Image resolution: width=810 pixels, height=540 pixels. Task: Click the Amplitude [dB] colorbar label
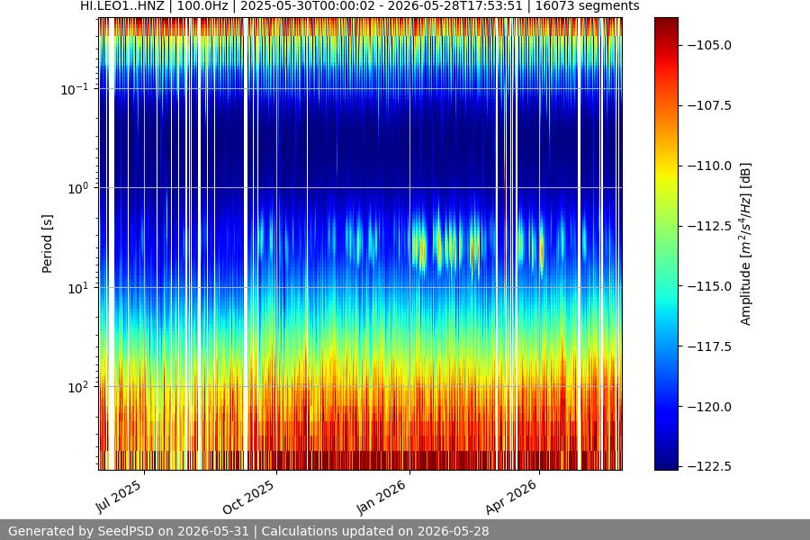pos(745,244)
